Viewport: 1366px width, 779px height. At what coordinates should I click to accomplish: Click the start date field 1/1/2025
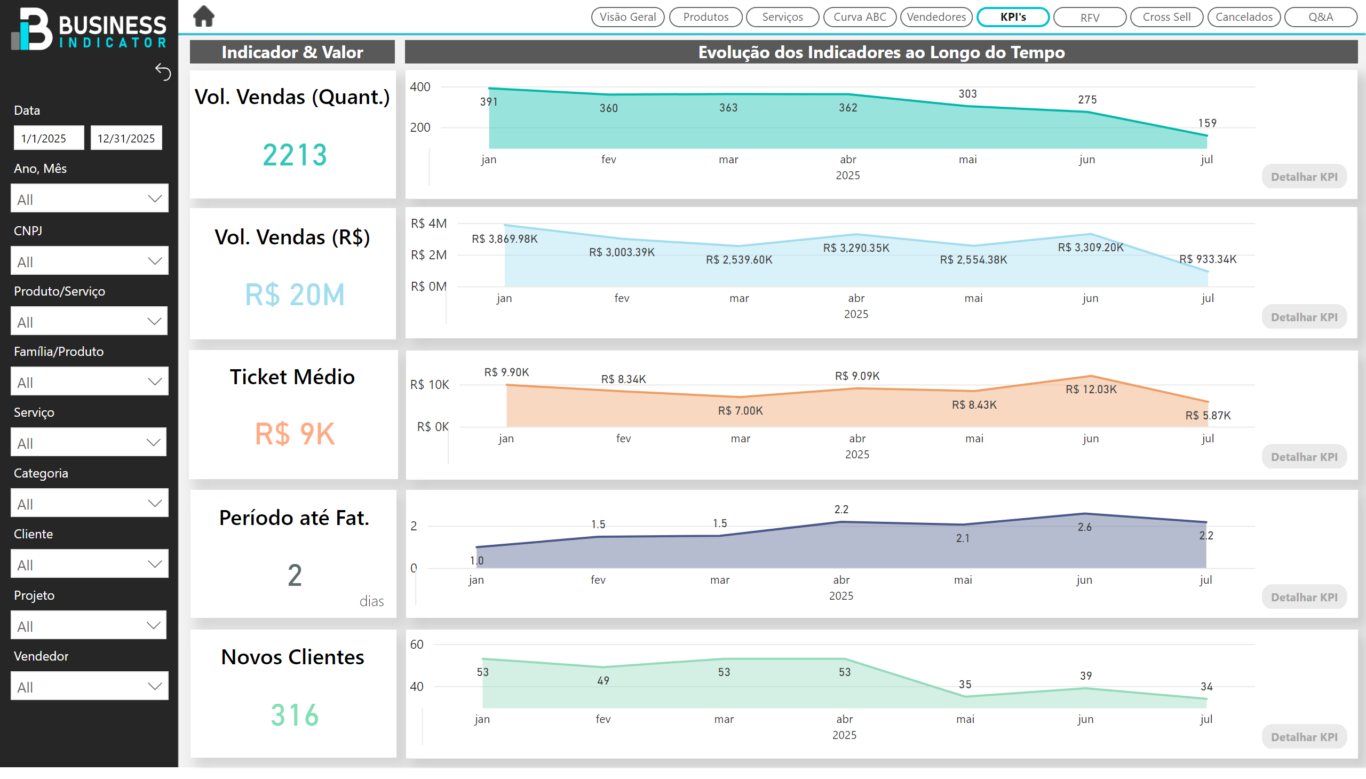[49, 138]
